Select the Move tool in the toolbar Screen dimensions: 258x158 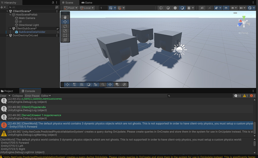pyautogui.click(x=65, y=22)
